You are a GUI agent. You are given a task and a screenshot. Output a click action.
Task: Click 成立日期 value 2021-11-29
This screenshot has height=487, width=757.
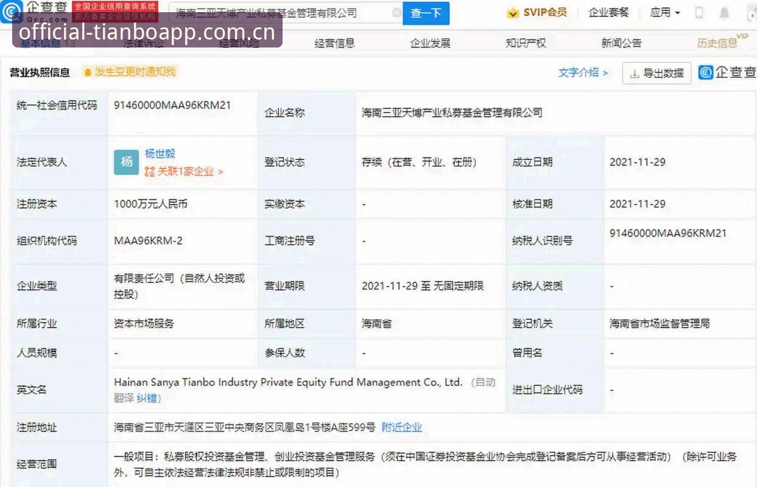tap(638, 162)
